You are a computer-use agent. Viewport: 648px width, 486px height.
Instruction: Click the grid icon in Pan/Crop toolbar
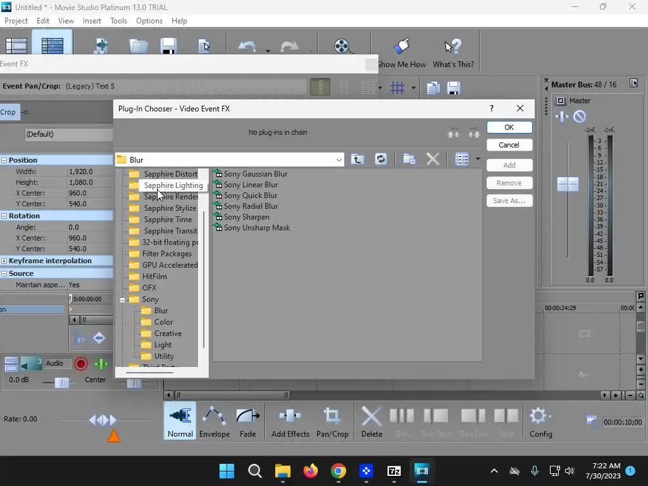click(397, 87)
